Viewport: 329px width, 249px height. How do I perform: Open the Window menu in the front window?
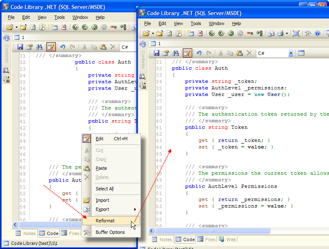coord(216,23)
